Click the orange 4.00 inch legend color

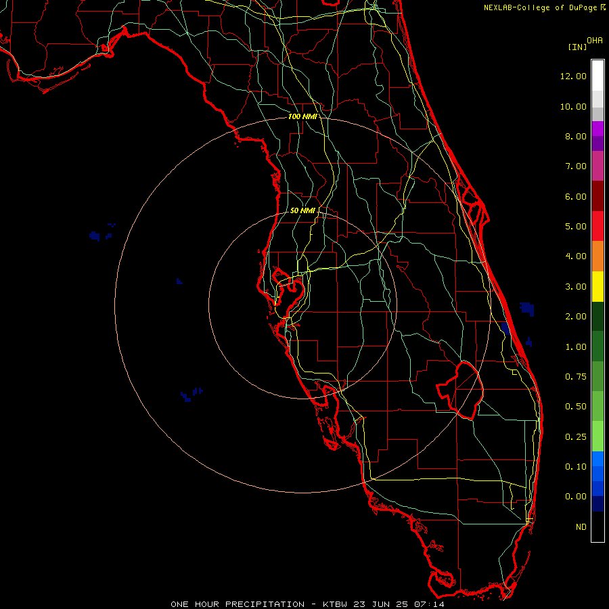597,256
